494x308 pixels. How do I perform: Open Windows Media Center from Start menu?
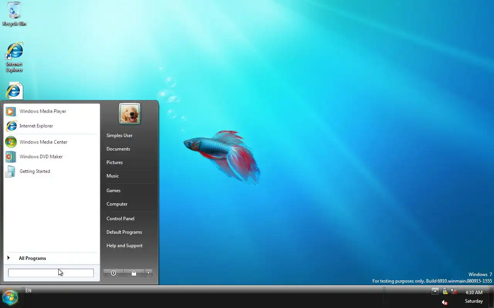[x=52, y=142]
